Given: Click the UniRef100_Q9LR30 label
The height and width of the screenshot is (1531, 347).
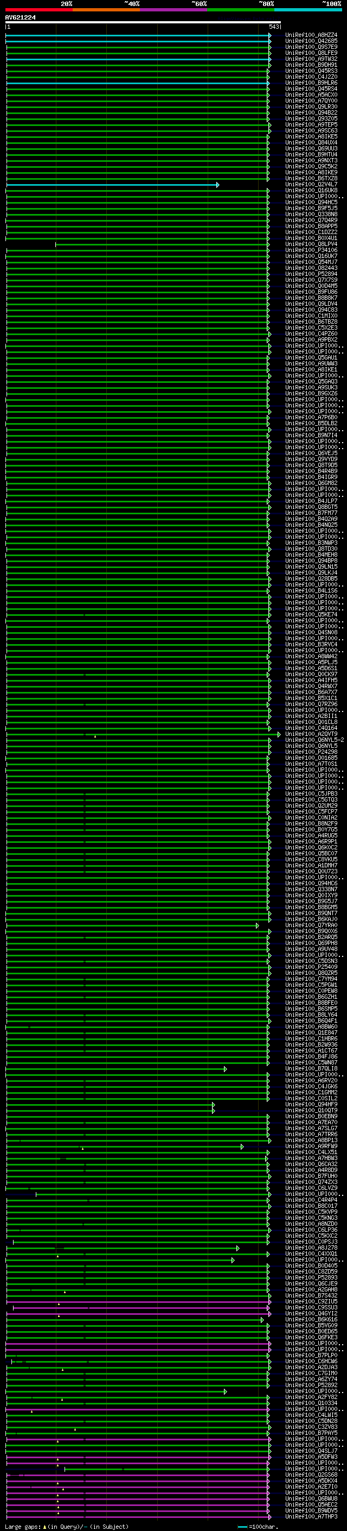Looking at the screenshot, I should coord(311,107).
